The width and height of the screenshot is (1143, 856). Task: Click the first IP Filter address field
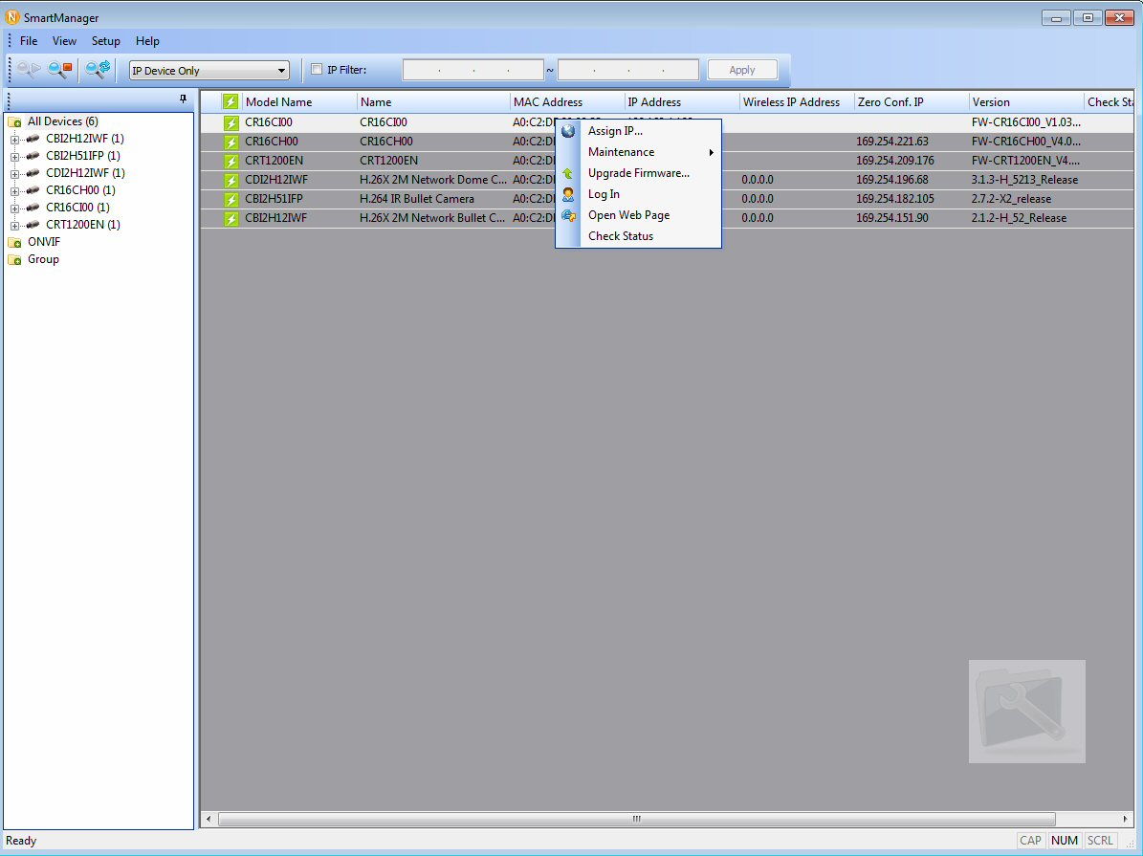(x=473, y=70)
